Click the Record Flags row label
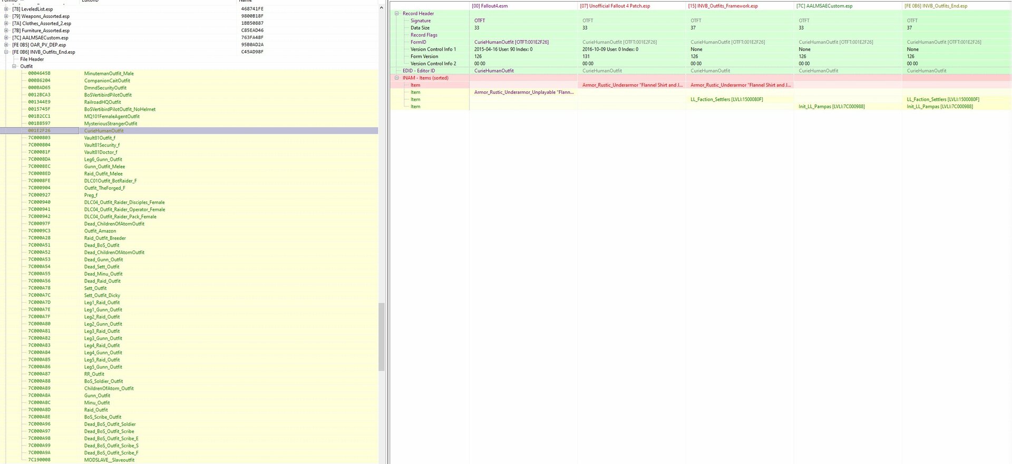 pos(424,35)
